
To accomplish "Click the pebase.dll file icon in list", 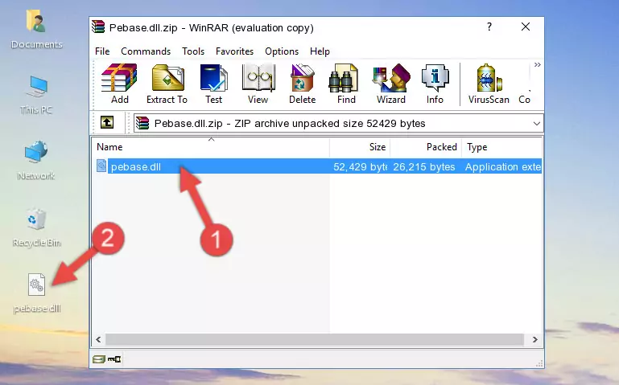I will 101,166.
